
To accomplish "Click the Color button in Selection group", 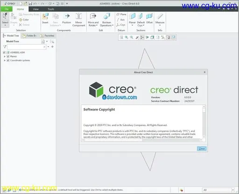I will click(24, 20).
